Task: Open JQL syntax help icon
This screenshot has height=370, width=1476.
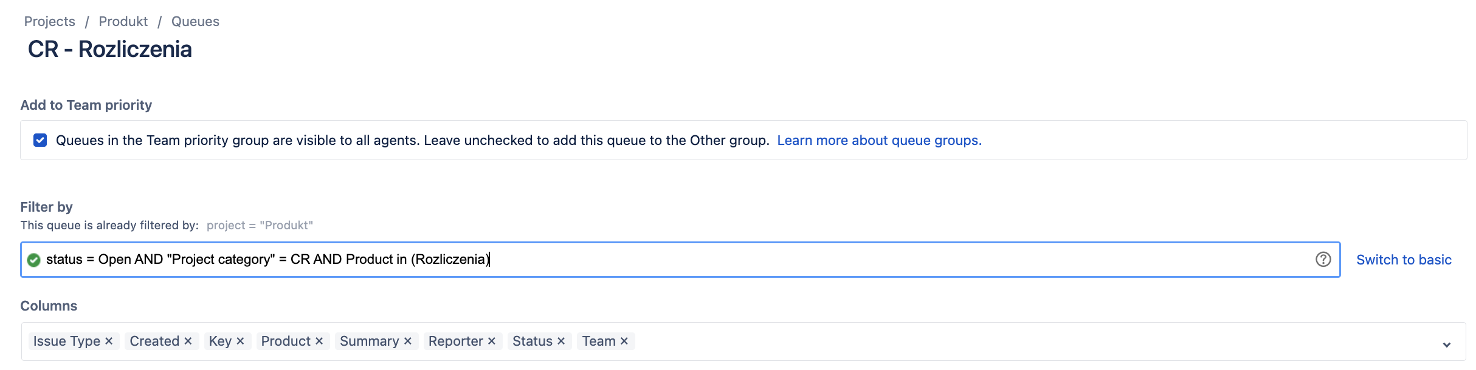Action: pyautogui.click(x=1323, y=260)
